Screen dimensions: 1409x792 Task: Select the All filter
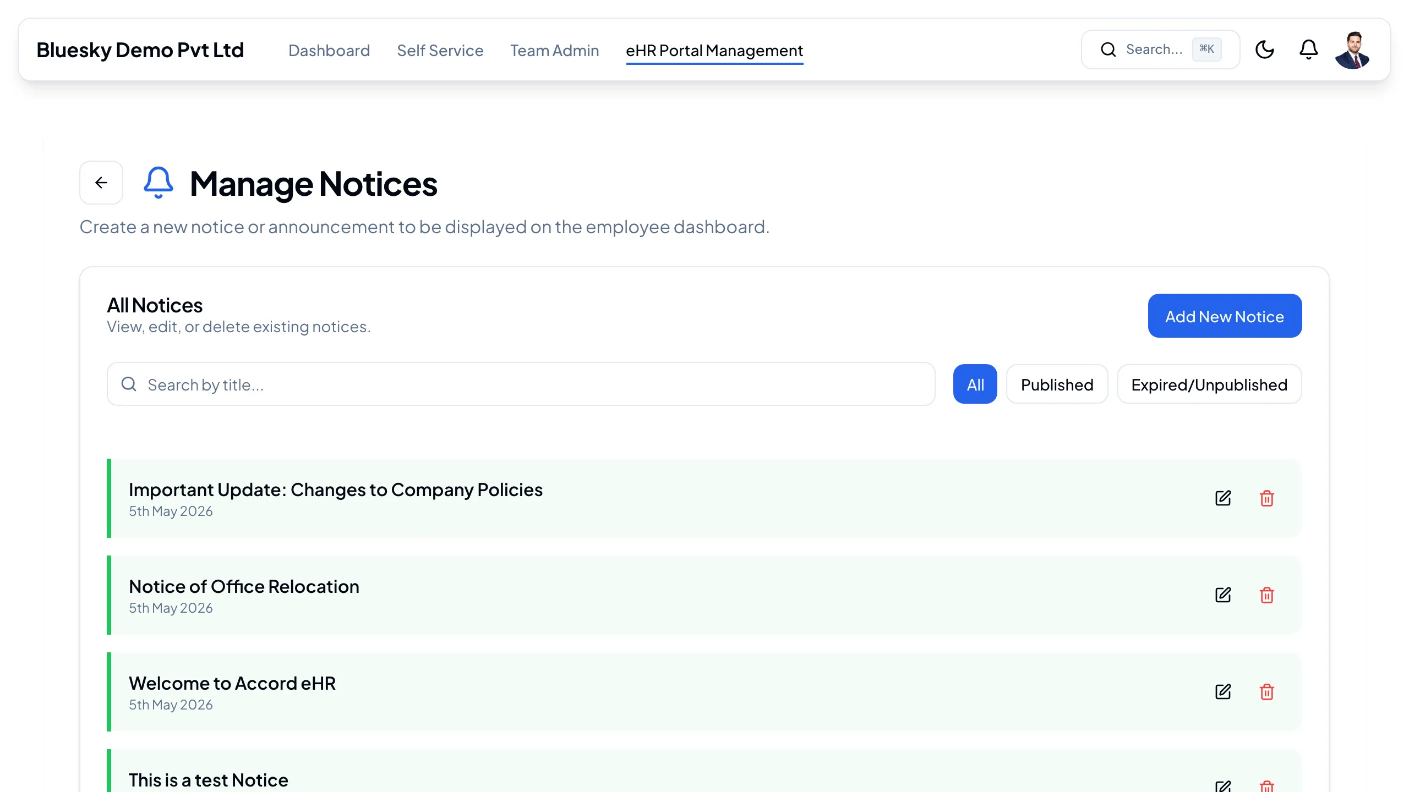tap(975, 384)
